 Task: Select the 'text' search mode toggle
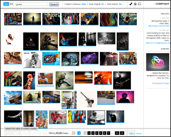coord(11,4)
